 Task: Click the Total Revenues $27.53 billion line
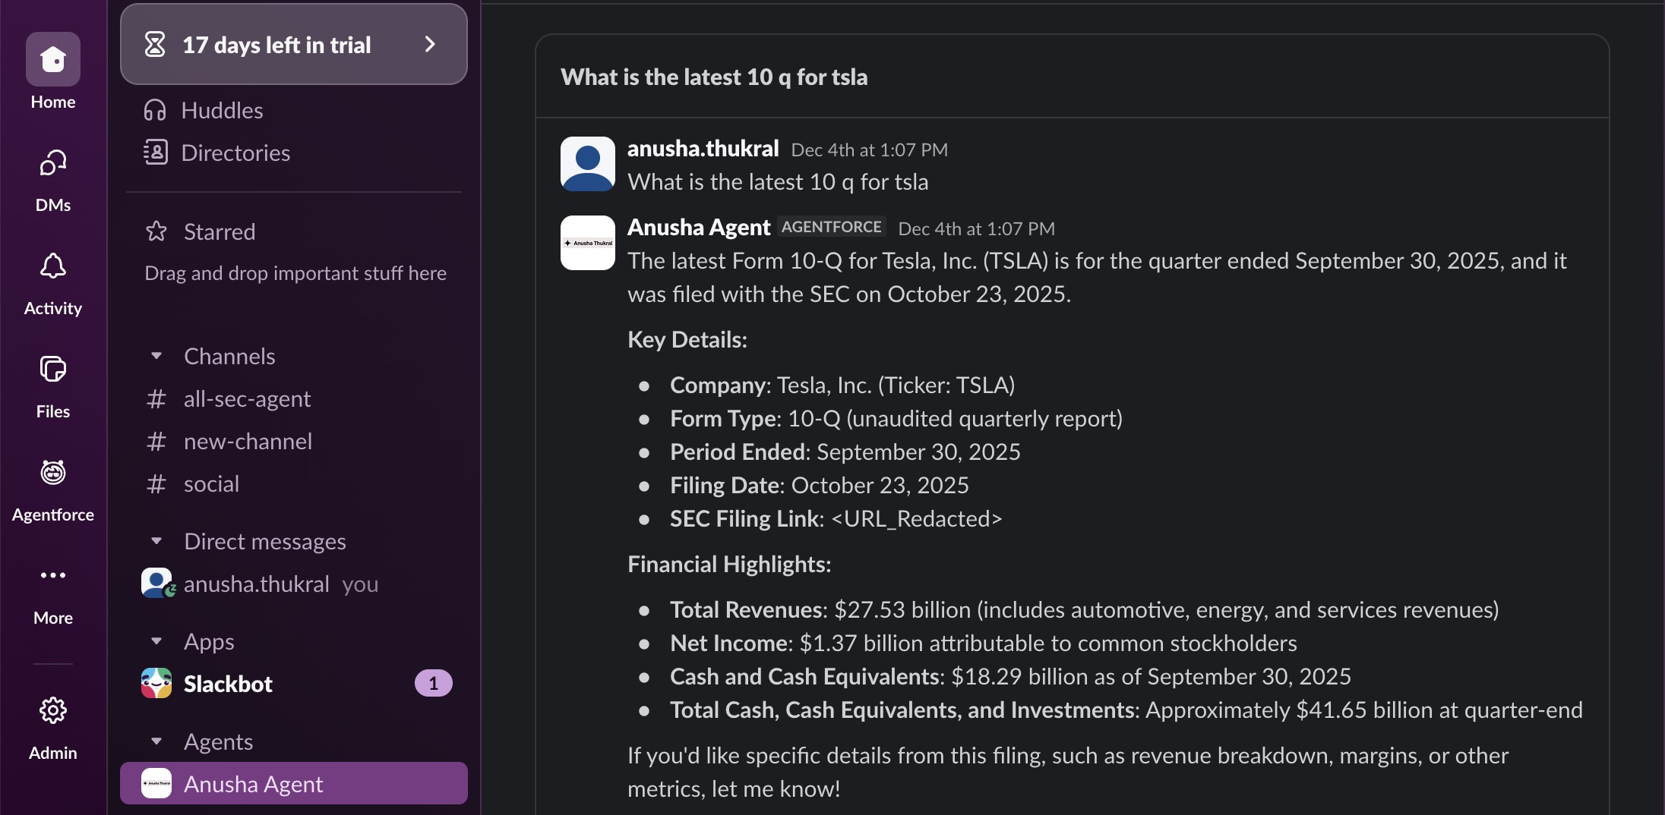click(x=1084, y=609)
